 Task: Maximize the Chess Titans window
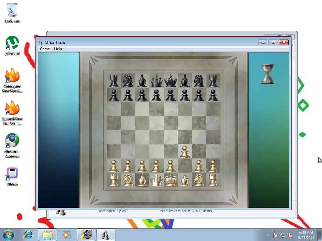pos(273,42)
